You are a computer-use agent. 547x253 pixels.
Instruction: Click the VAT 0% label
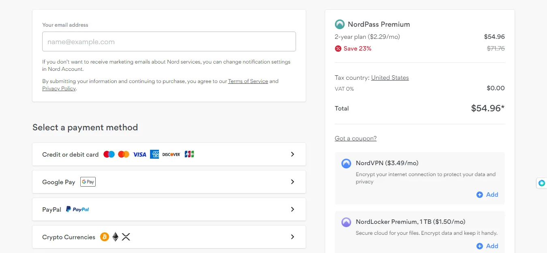click(x=344, y=89)
